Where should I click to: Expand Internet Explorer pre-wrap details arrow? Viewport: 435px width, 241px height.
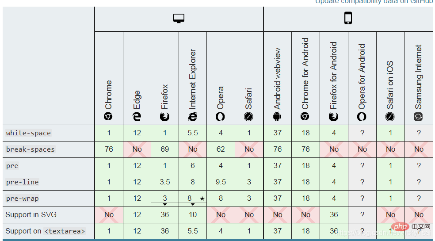tap(193, 204)
